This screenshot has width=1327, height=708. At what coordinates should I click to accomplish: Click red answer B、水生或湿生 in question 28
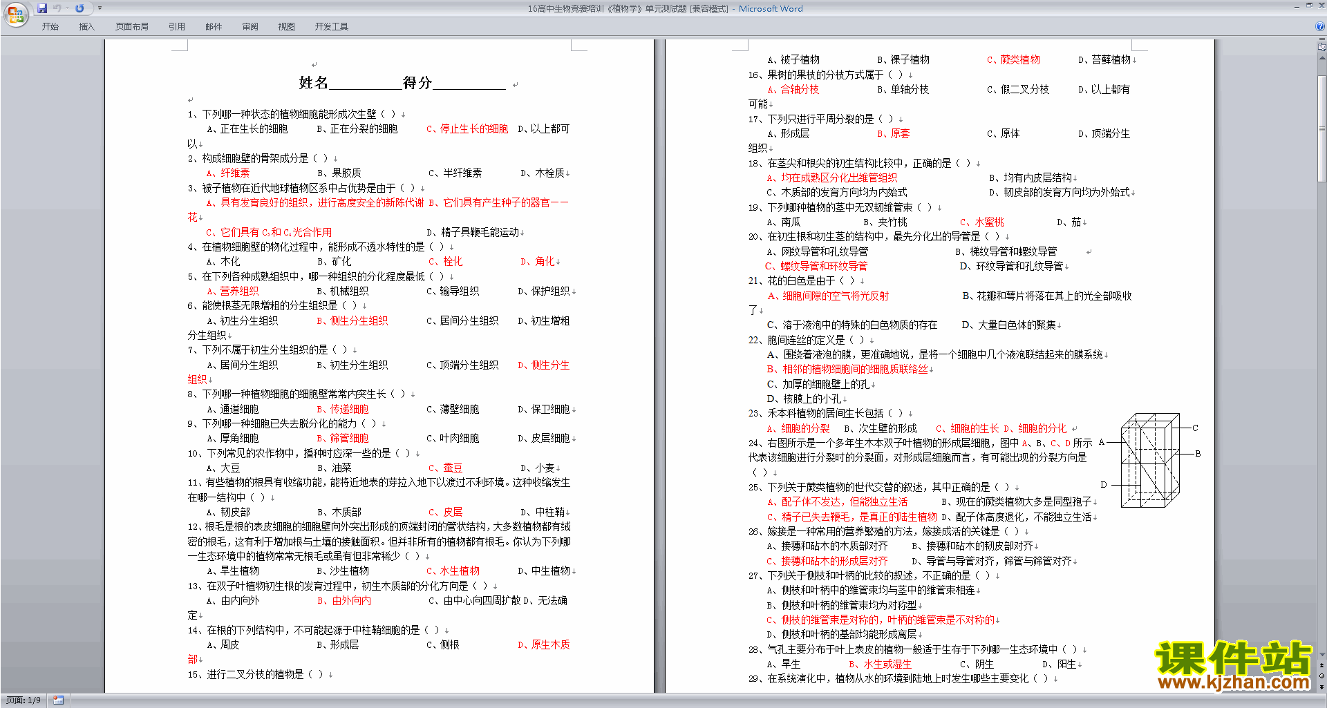[x=881, y=664]
